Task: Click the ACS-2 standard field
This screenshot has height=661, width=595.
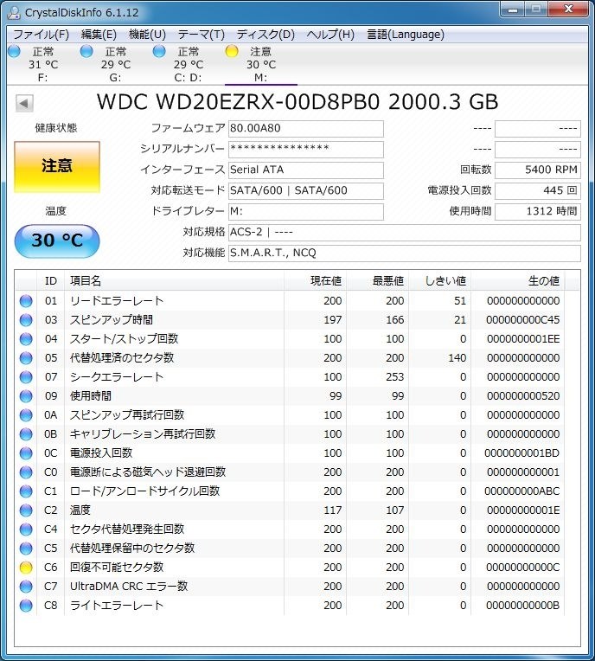Action: click(x=405, y=232)
